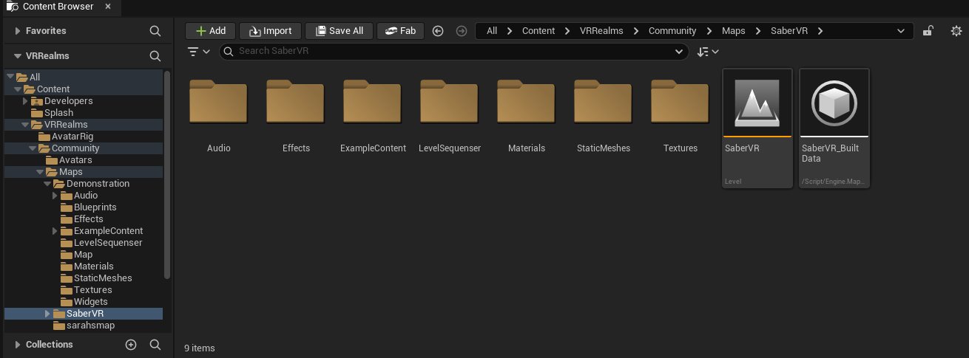Screen dimensions: 969x358
Task: Open the path history dropdown chevron
Action: tap(900, 31)
